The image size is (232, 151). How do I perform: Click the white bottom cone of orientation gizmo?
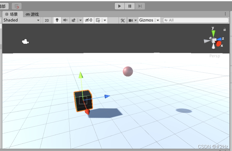213,46
